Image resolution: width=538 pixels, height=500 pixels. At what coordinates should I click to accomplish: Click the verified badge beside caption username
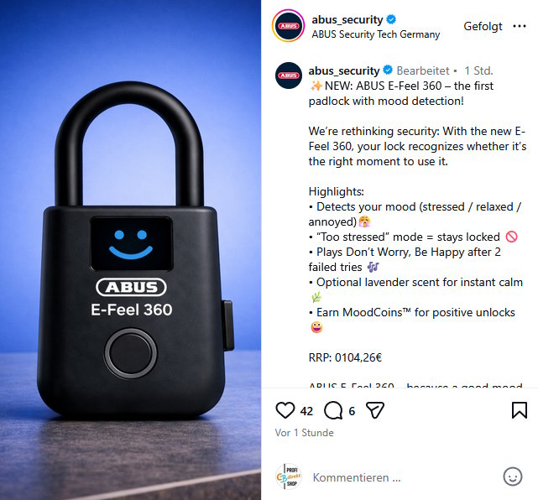[x=388, y=70]
